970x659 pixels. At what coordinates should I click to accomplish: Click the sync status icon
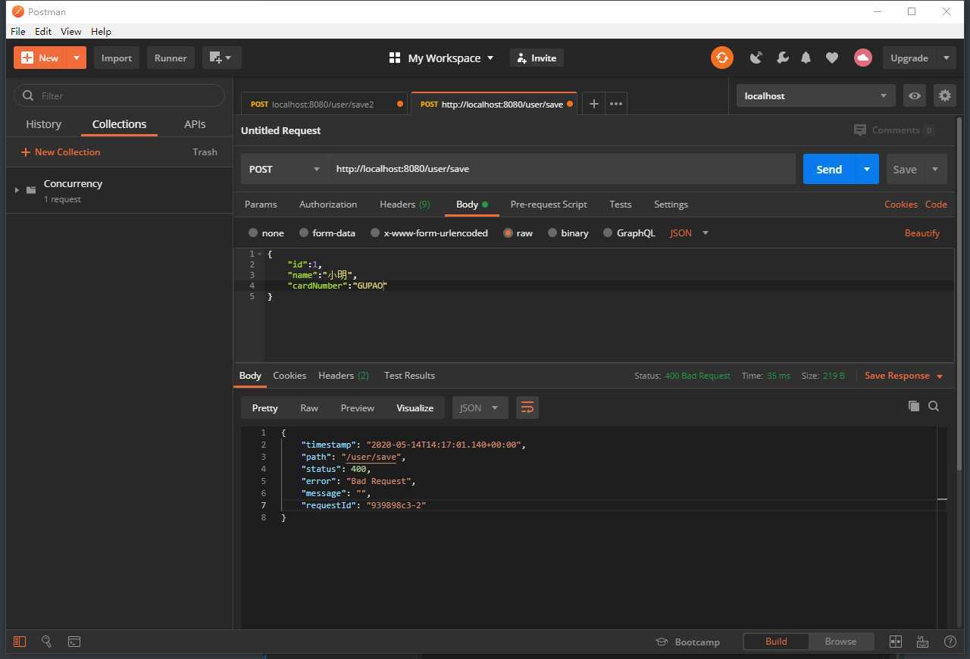coord(721,58)
